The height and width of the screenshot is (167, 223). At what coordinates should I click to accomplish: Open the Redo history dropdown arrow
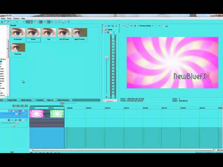24,22
